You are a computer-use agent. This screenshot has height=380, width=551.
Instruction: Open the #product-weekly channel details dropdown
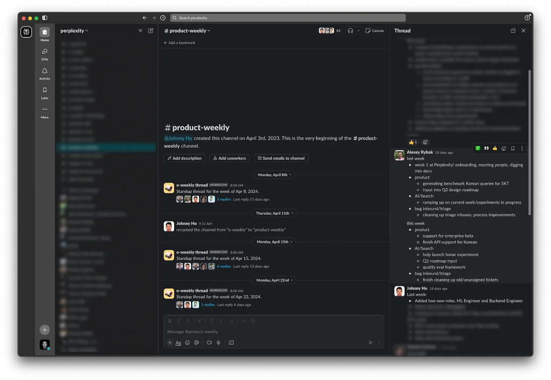point(187,31)
